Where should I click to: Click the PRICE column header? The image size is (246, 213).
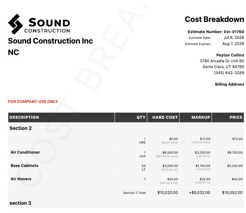236,117
